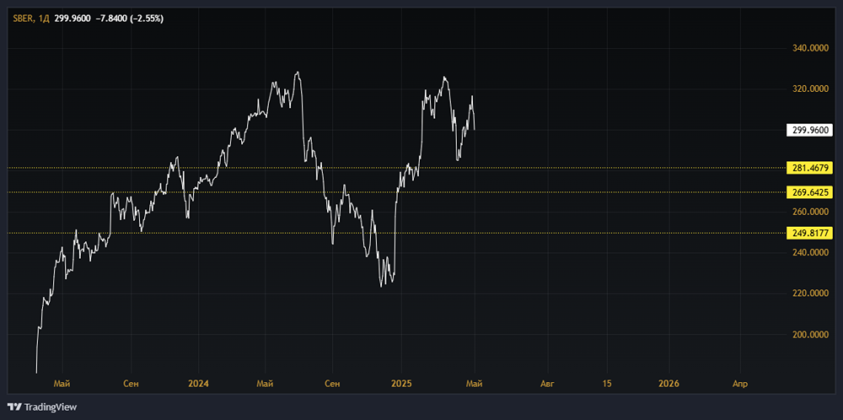Click the 2026 year marker on time axis
843x420 pixels.
point(668,384)
